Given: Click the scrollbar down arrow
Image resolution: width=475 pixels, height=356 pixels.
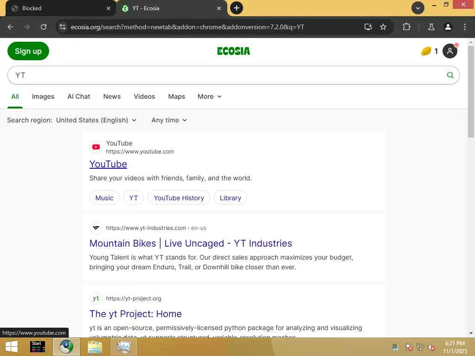Looking at the screenshot, I should [x=471, y=333].
